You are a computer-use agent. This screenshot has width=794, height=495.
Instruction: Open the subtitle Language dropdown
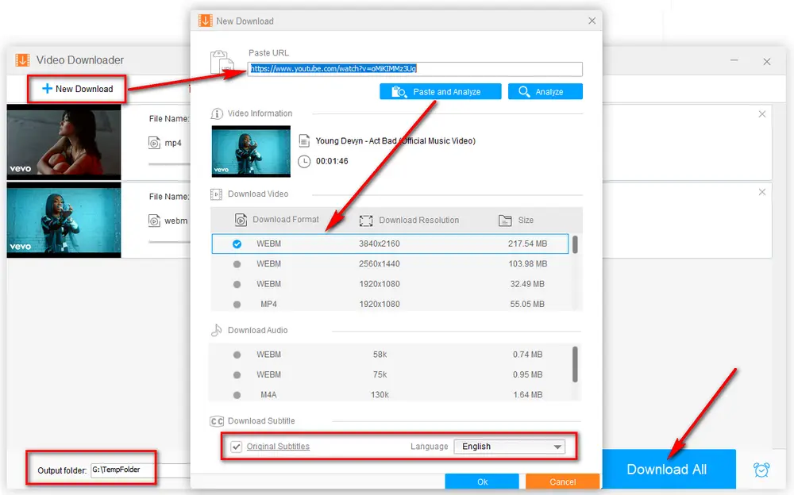509,447
